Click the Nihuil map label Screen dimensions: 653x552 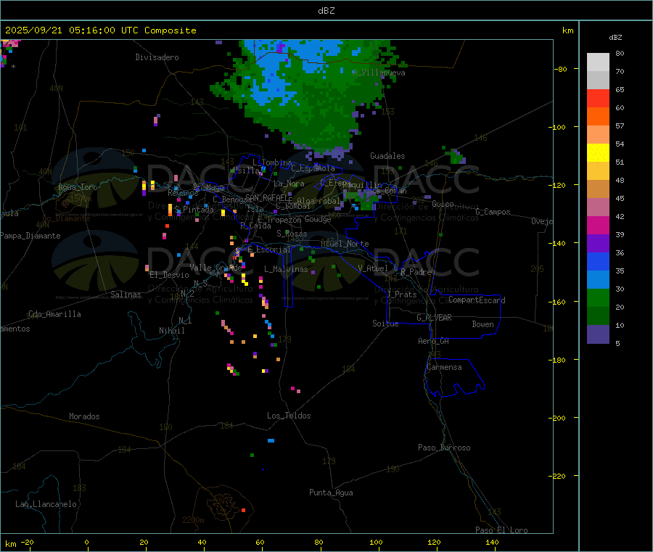pyautogui.click(x=172, y=331)
